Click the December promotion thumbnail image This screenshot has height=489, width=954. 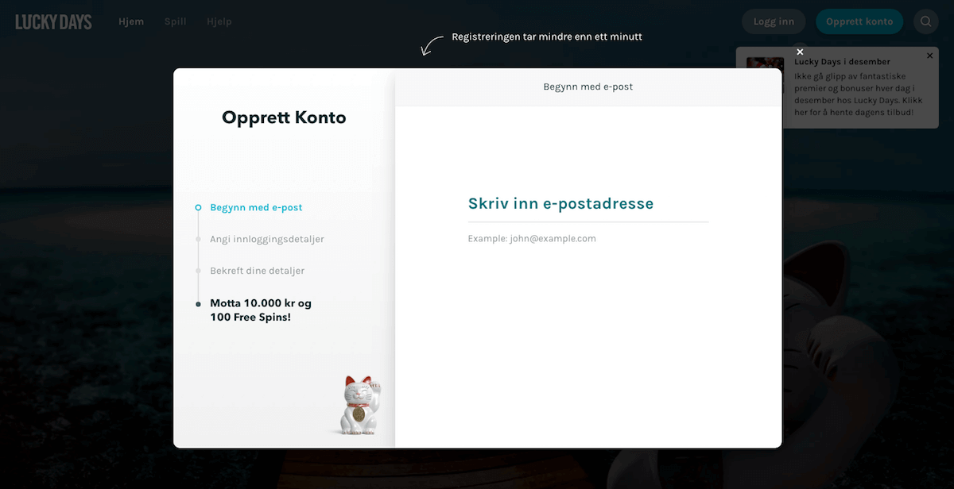tap(765, 75)
